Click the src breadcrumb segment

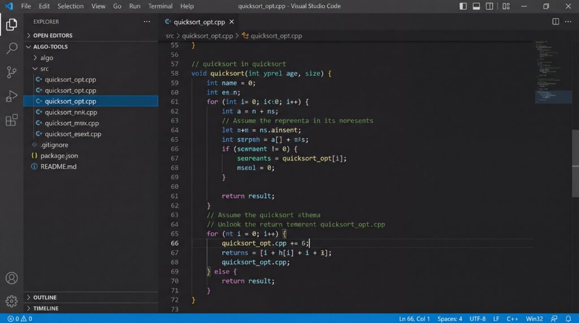(170, 36)
